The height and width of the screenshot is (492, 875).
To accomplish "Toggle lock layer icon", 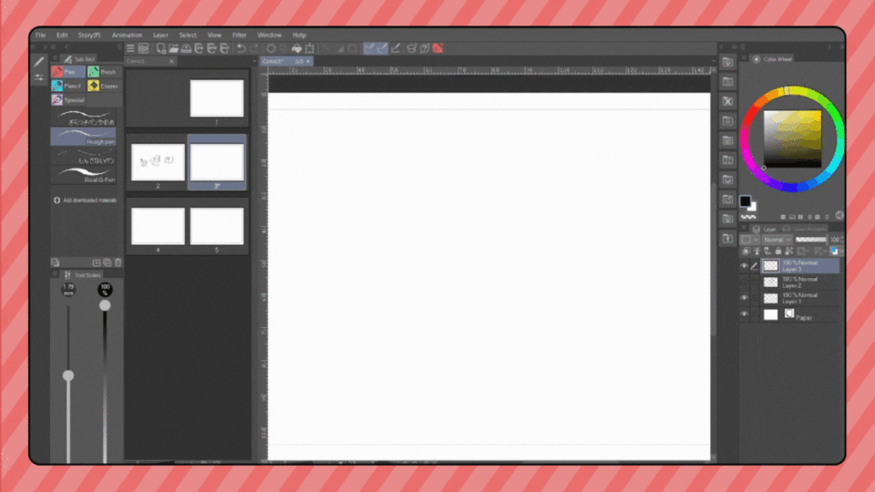I will pos(778,251).
